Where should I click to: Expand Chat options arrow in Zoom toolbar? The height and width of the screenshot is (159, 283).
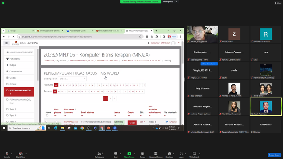pos(120,154)
